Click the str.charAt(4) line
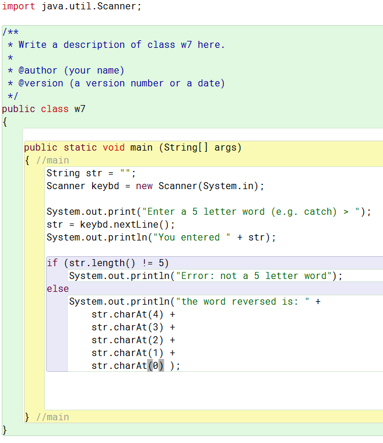The height and width of the screenshot is (443, 383). tap(133, 315)
